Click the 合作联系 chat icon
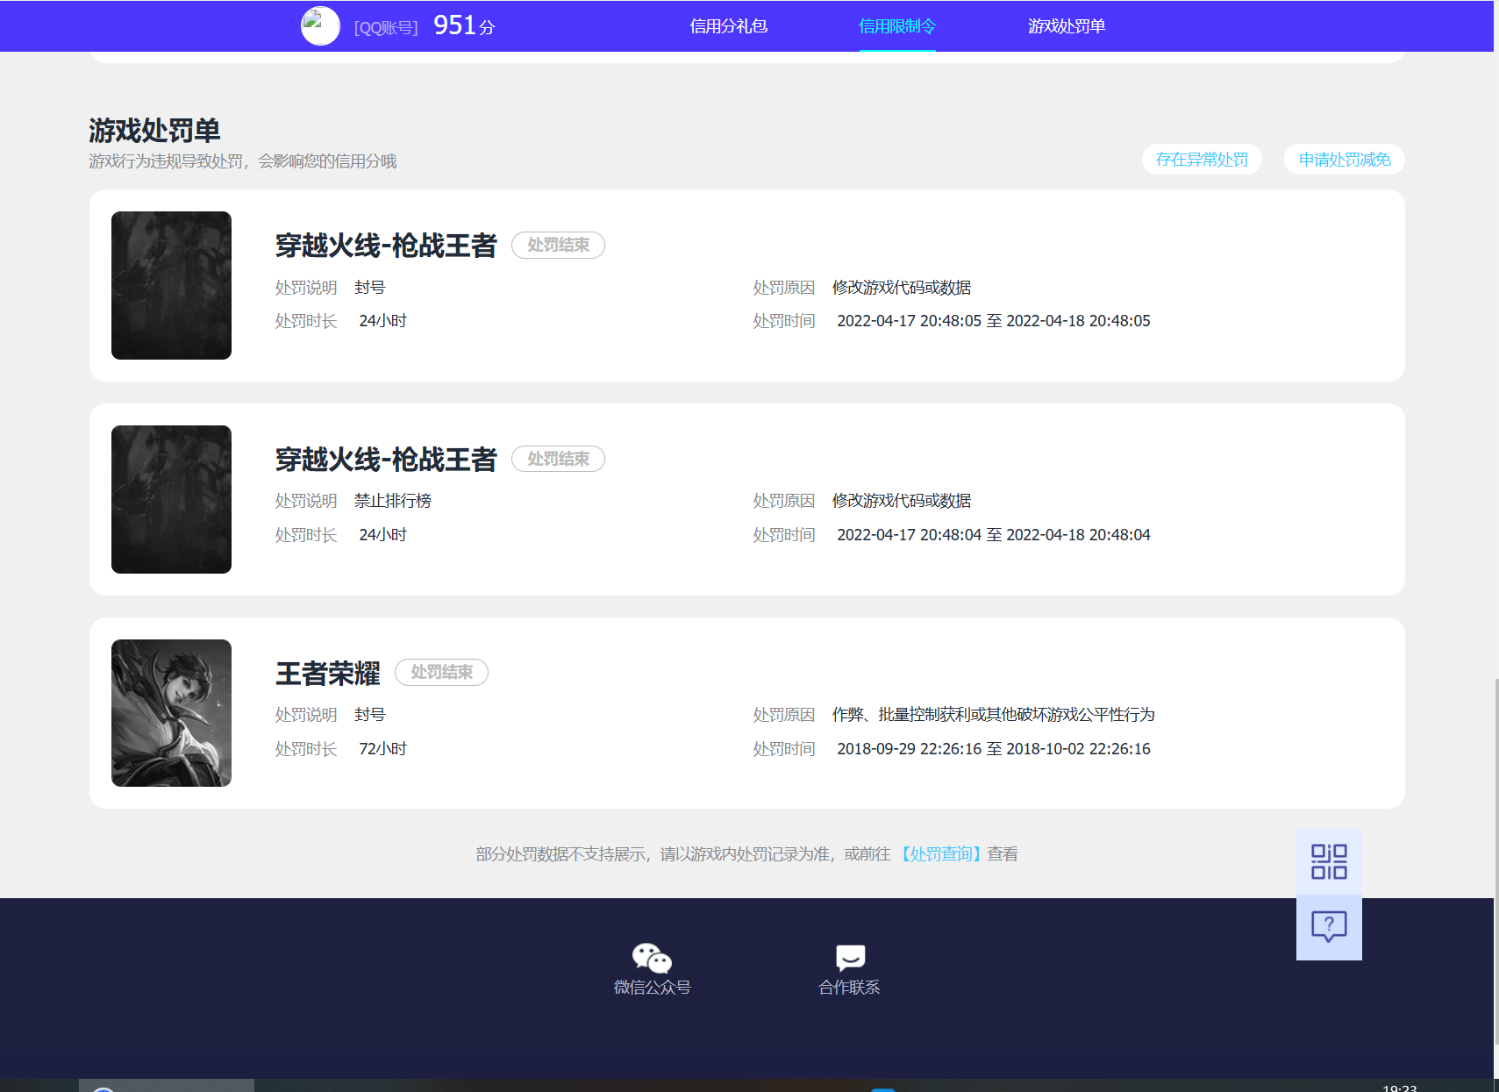This screenshot has height=1092, width=1499. coord(850,958)
